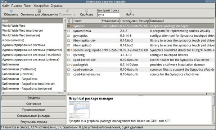
Task: Open the Пакет menu
Action: click(28, 6)
